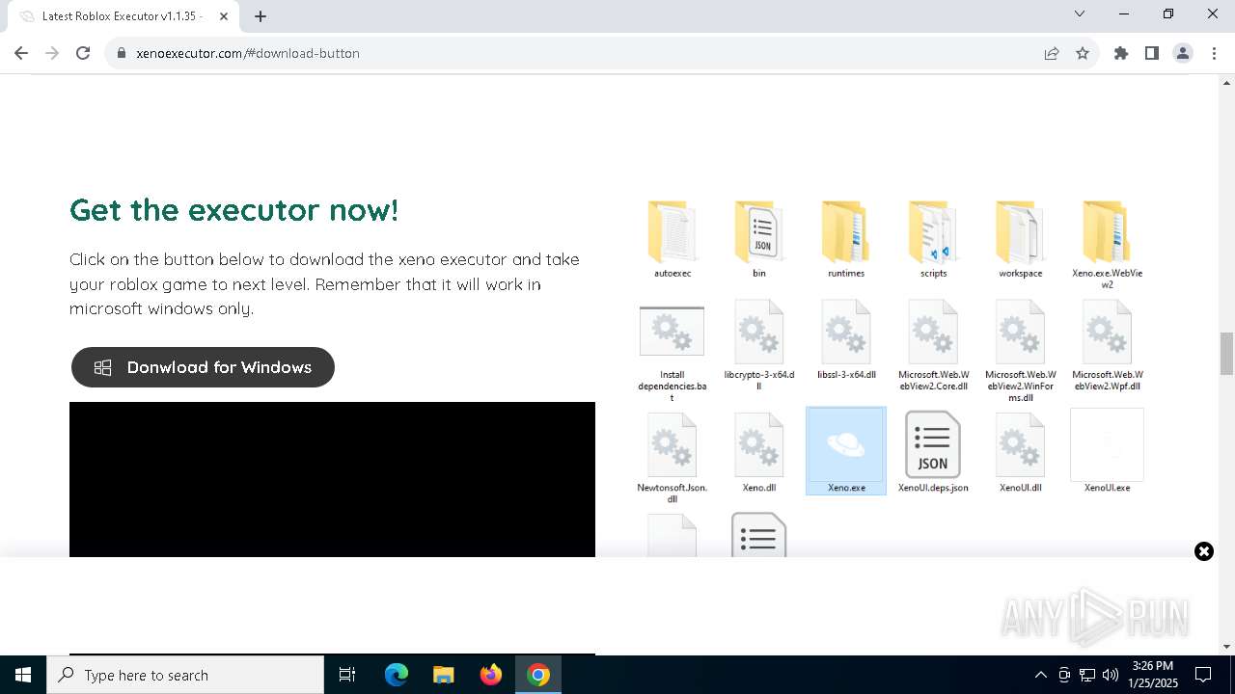The height and width of the screenshot is (694, 1235).
Task: Go back to the previous page
Action: 21,53
